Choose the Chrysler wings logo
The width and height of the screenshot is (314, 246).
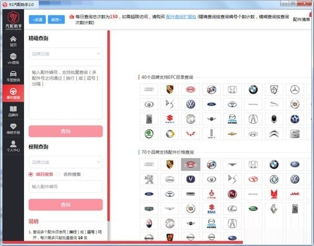170,208
